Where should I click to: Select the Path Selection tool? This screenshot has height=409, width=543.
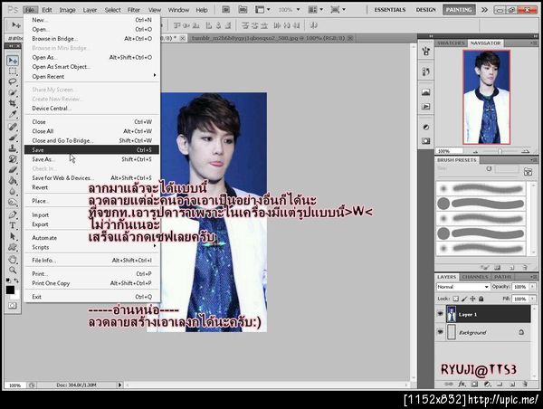coord(13,236)
